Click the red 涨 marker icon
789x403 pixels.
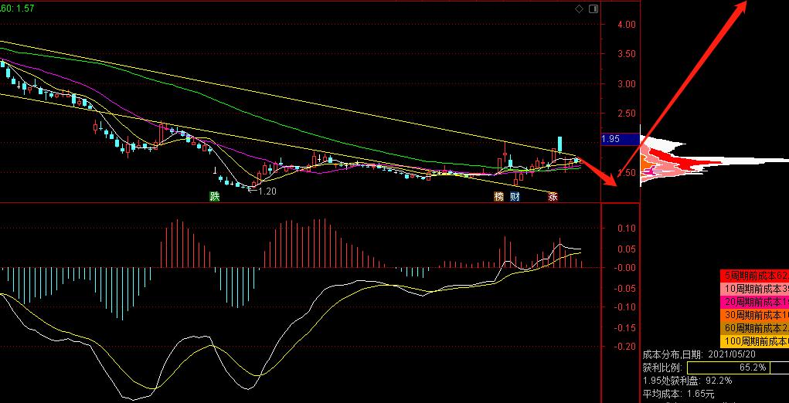tap(553, 196)
